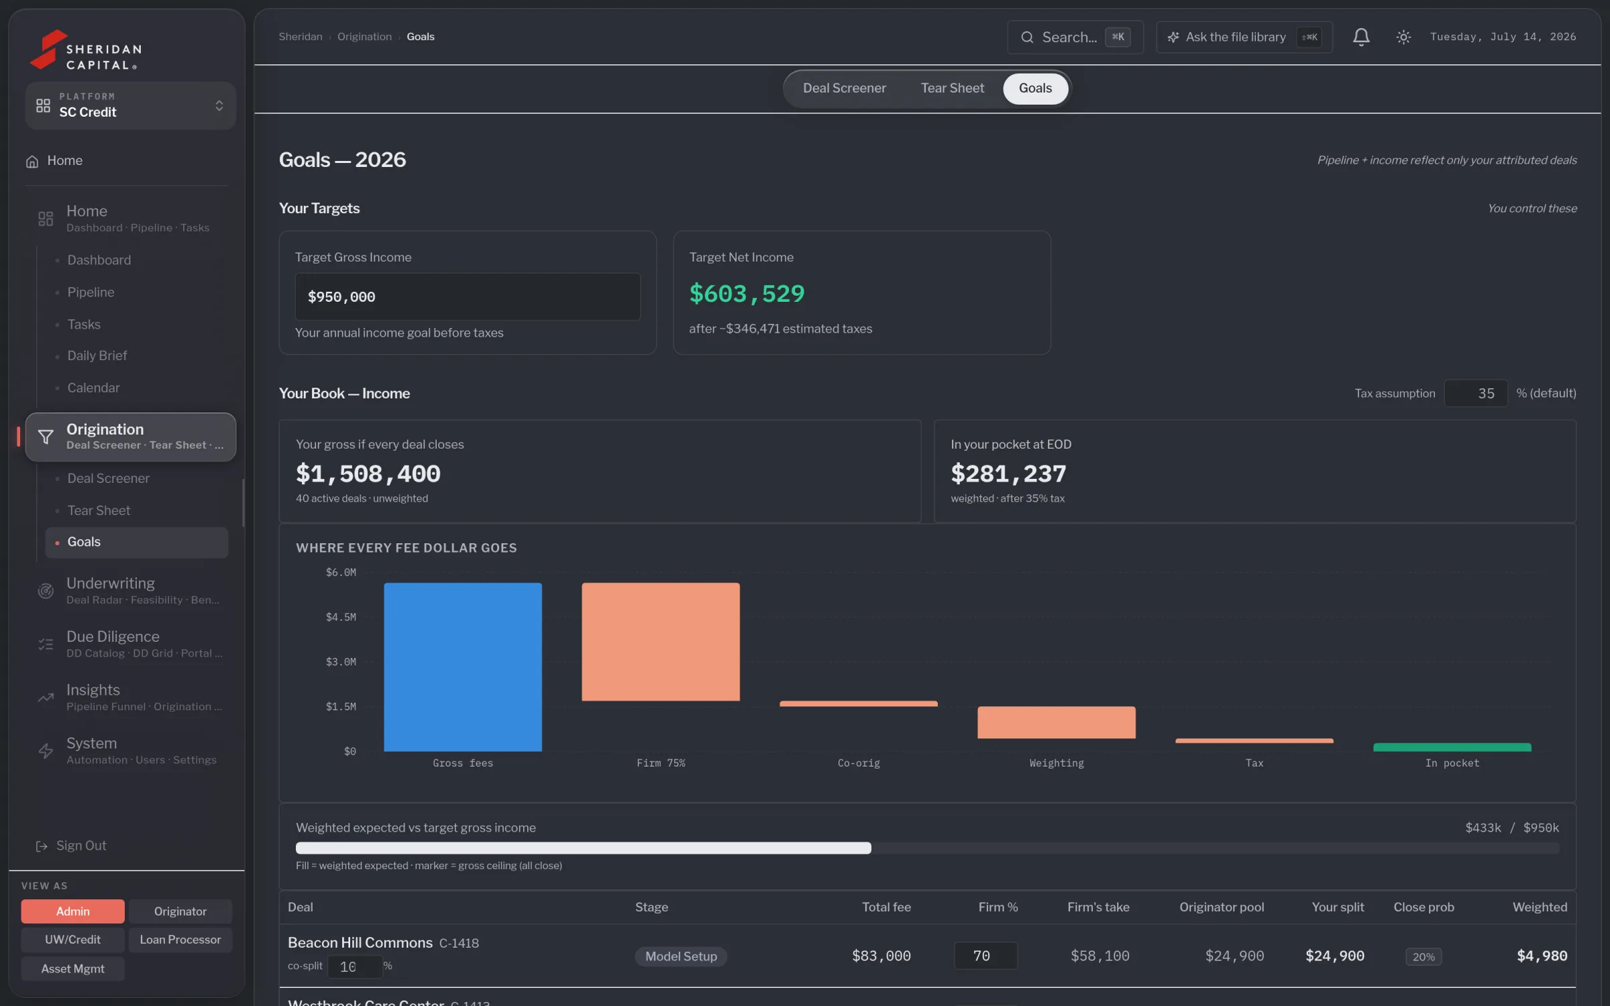Open the Ask the file library button
Image resolution: width=1610 pixels, height=1006 pixels.
pos(1244,37)
